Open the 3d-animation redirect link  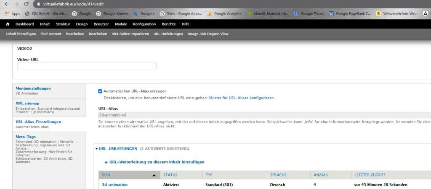coord(115,184)
